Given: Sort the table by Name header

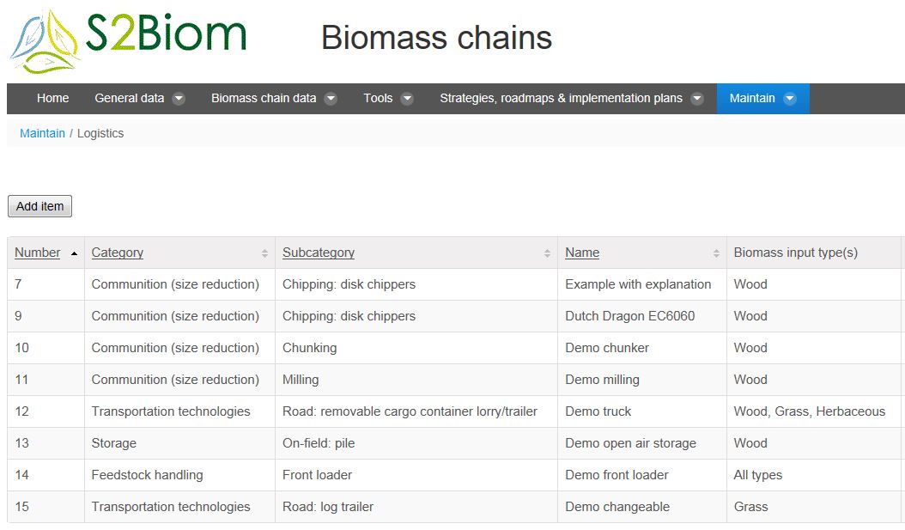Looking at the screenshot, I should click(582, 253).
